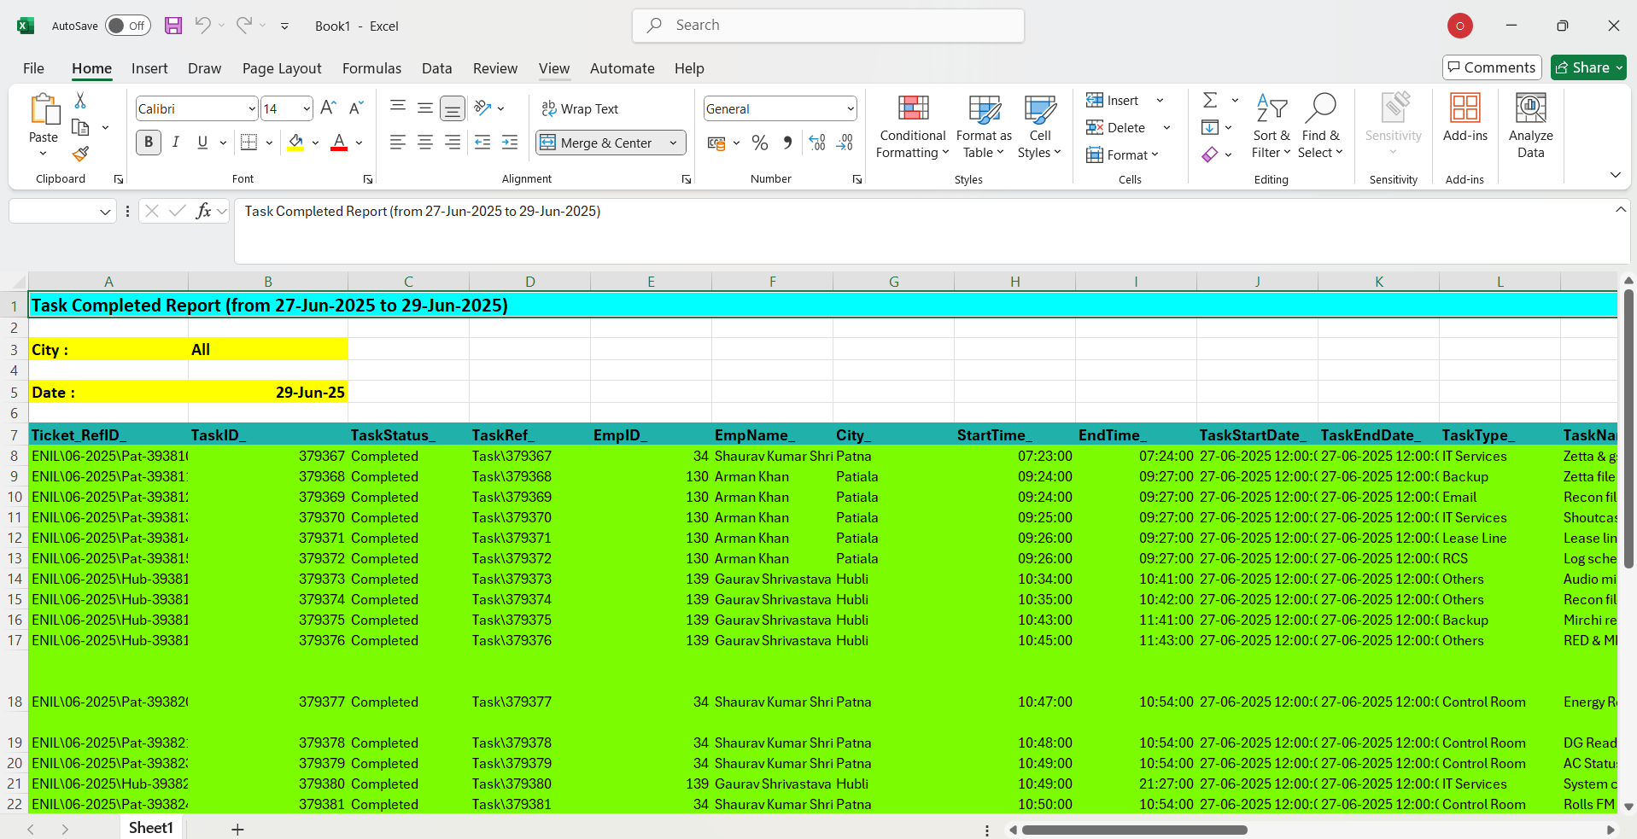Viewport: 1637px width, 839px height.
Task: Select the Format Painter brush
Action: pyautogui.click(x=80, y=154)
